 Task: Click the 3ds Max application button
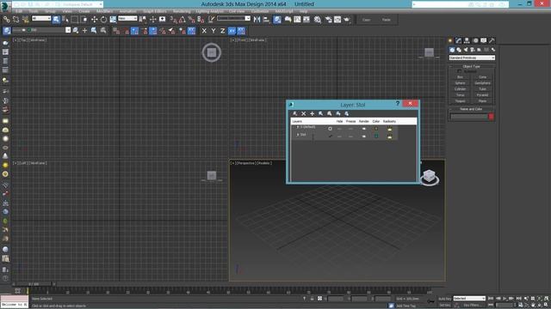point(5,6)
